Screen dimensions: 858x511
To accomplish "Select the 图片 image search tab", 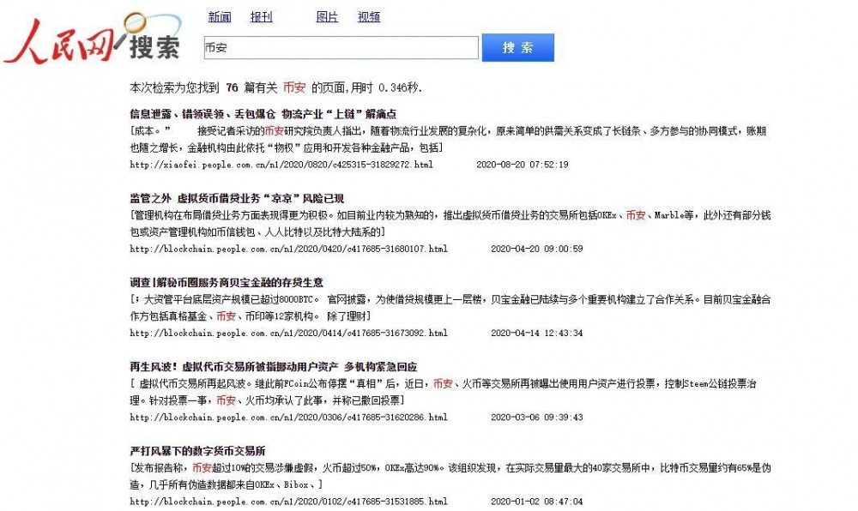I will click(325, 16).
